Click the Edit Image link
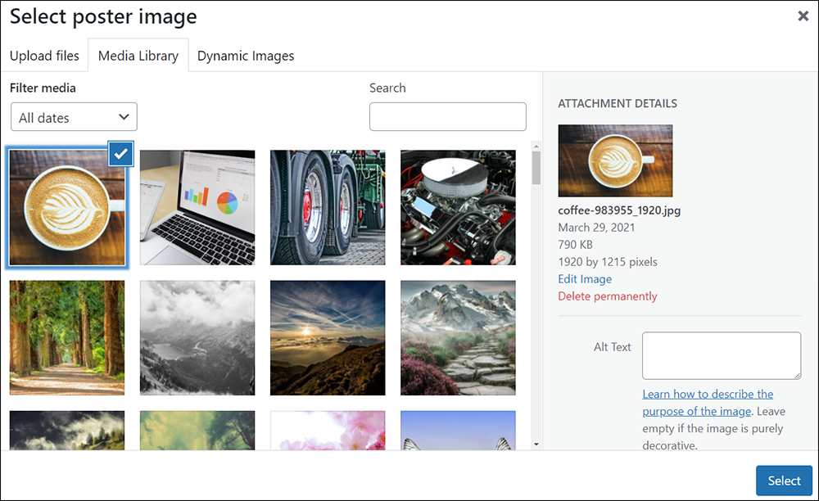 point(585,279)
